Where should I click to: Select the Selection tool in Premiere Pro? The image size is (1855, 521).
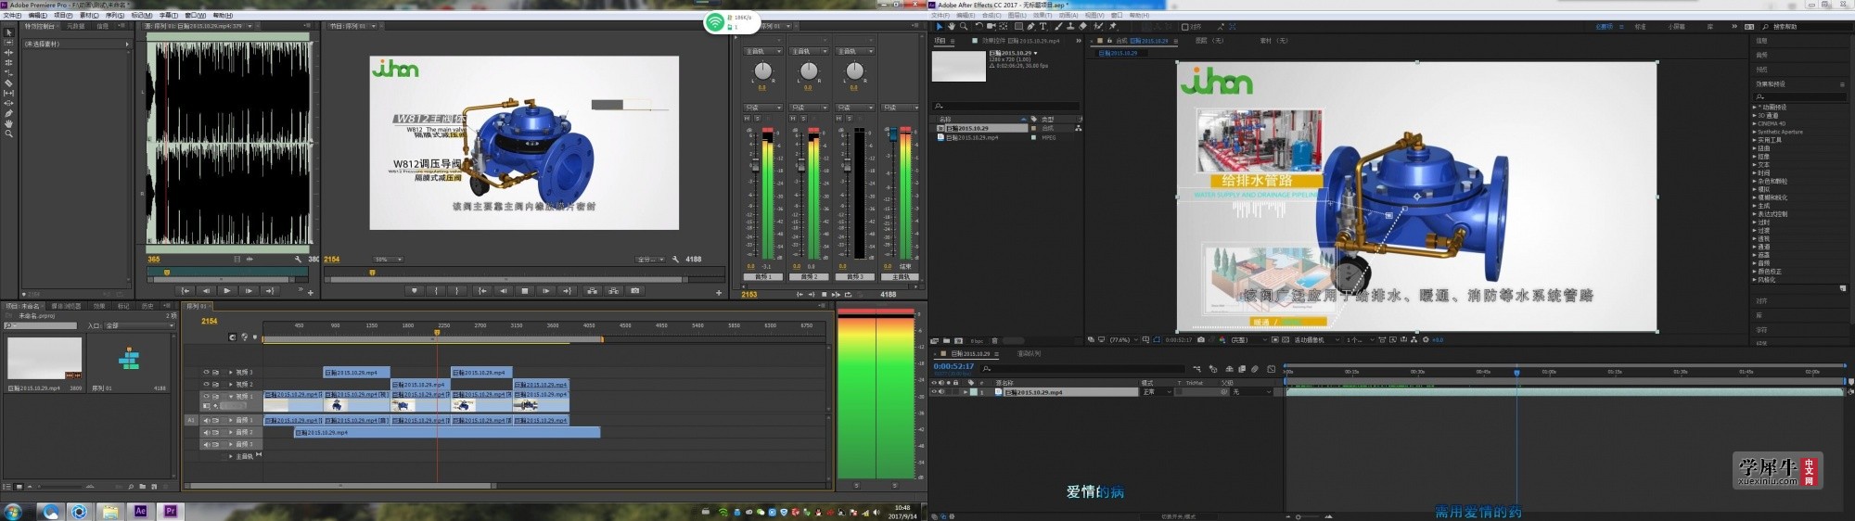[8, 32]
